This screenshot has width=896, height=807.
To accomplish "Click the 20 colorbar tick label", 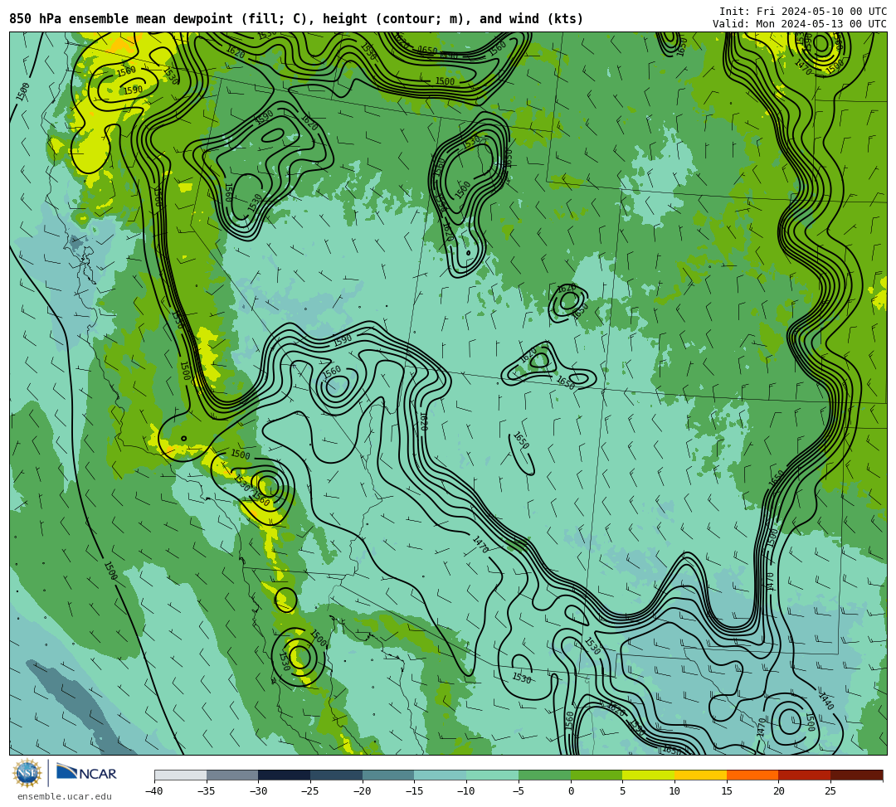I will click(779, 791).
